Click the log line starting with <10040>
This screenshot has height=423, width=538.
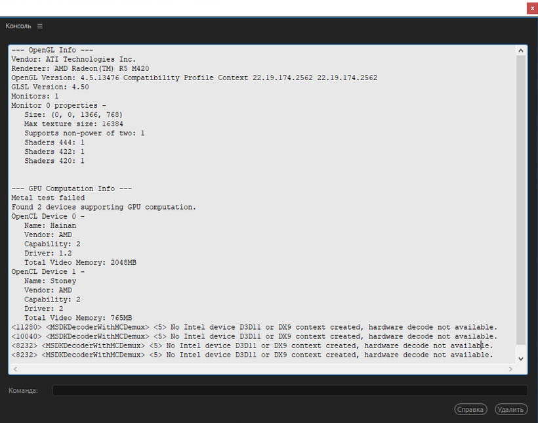coord(255,337)
